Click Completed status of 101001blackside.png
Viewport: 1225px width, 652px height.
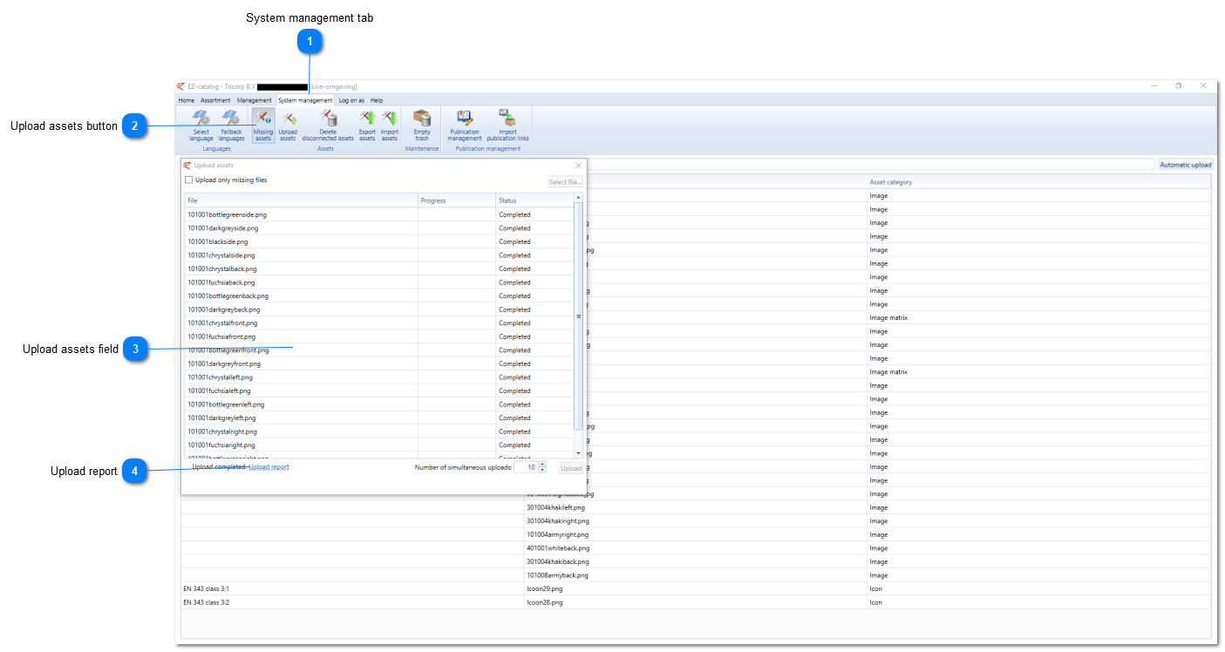coord(514,241)
